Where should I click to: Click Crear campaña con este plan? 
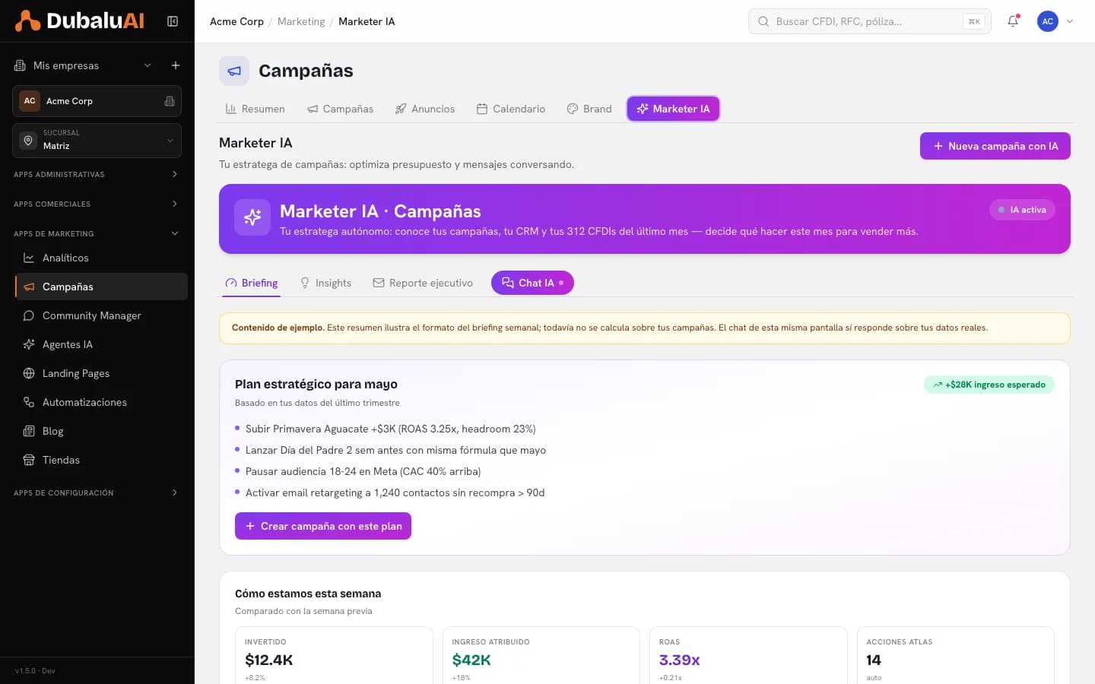[323, 526]
